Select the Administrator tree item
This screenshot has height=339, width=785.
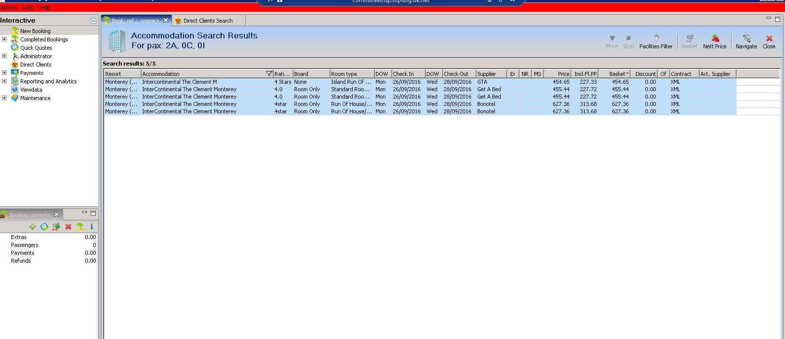point(36,56)
